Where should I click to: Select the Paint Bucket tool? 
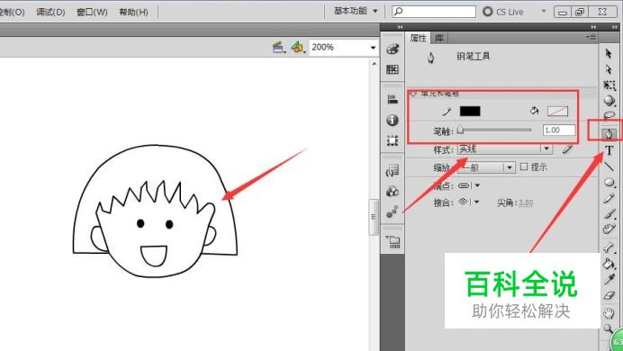pyautogui.click(x=609, y=263)
